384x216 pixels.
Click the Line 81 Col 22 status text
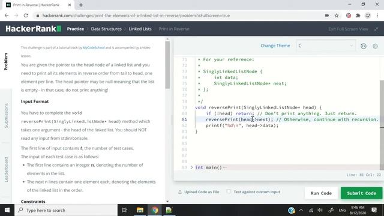[364, 175]
